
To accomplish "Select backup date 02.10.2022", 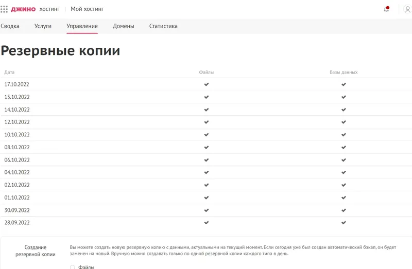I will click(17, 185).
